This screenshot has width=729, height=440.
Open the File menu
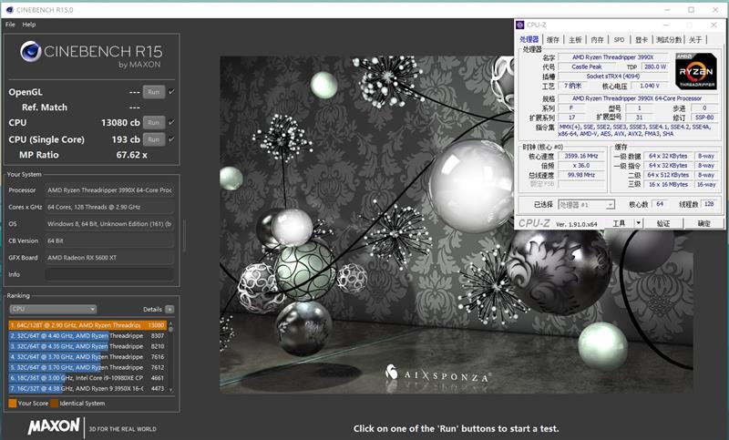point(10,25)
